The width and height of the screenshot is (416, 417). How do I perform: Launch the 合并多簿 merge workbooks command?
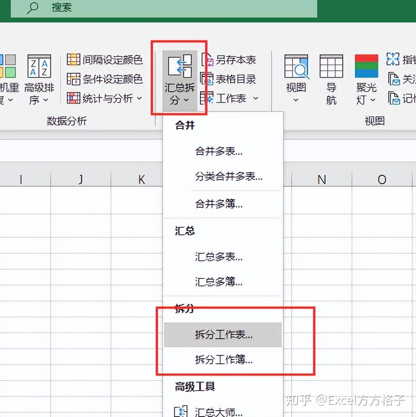pyautogui.click(x=218, y=204)
